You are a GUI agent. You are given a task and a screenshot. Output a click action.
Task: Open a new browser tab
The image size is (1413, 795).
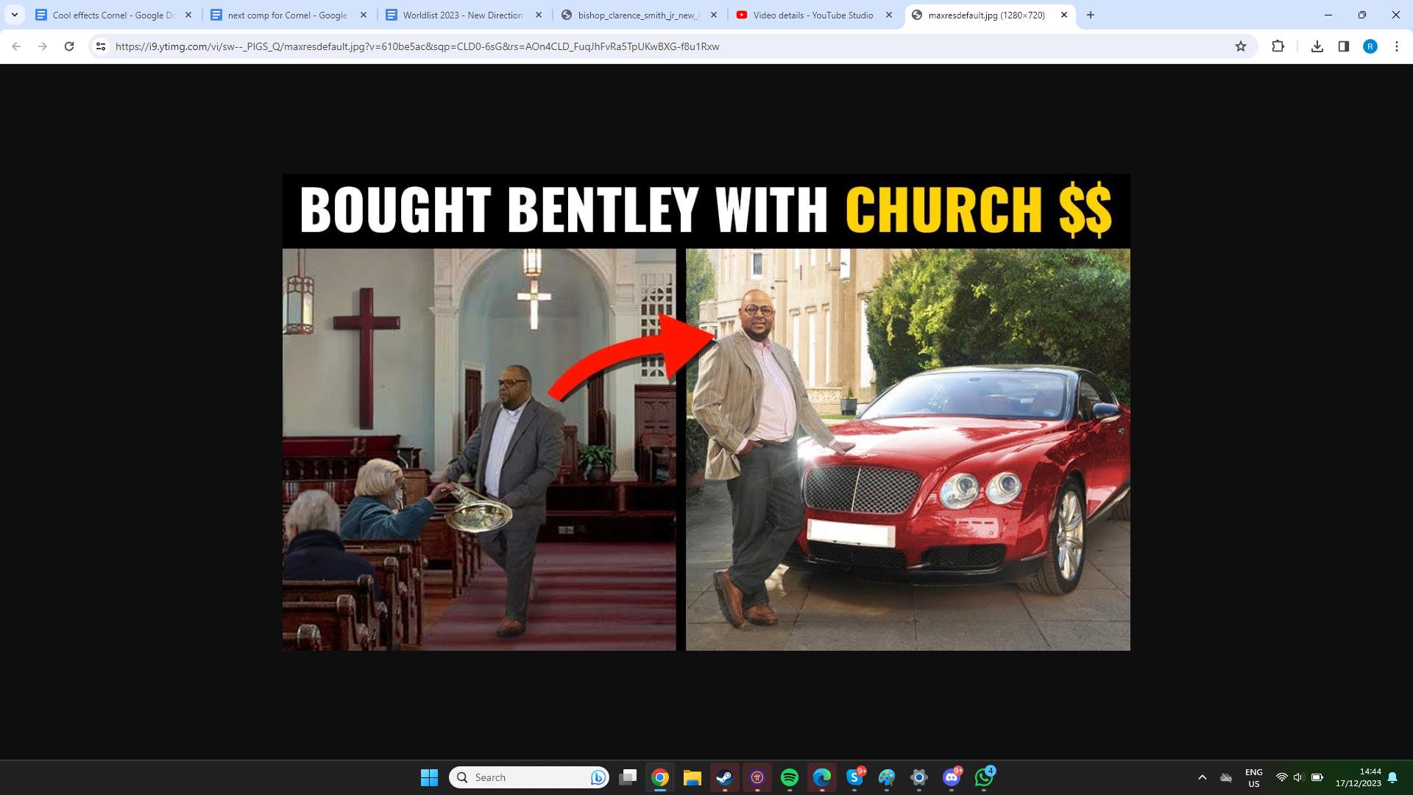pyautogui.click(x=1091, y=15)
